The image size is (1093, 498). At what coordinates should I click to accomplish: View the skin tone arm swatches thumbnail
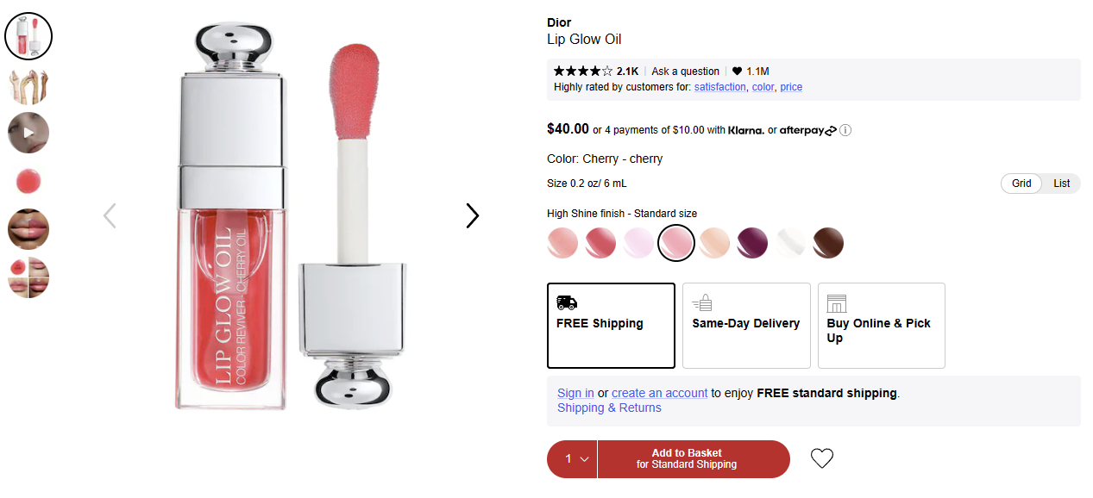[28, 85]
